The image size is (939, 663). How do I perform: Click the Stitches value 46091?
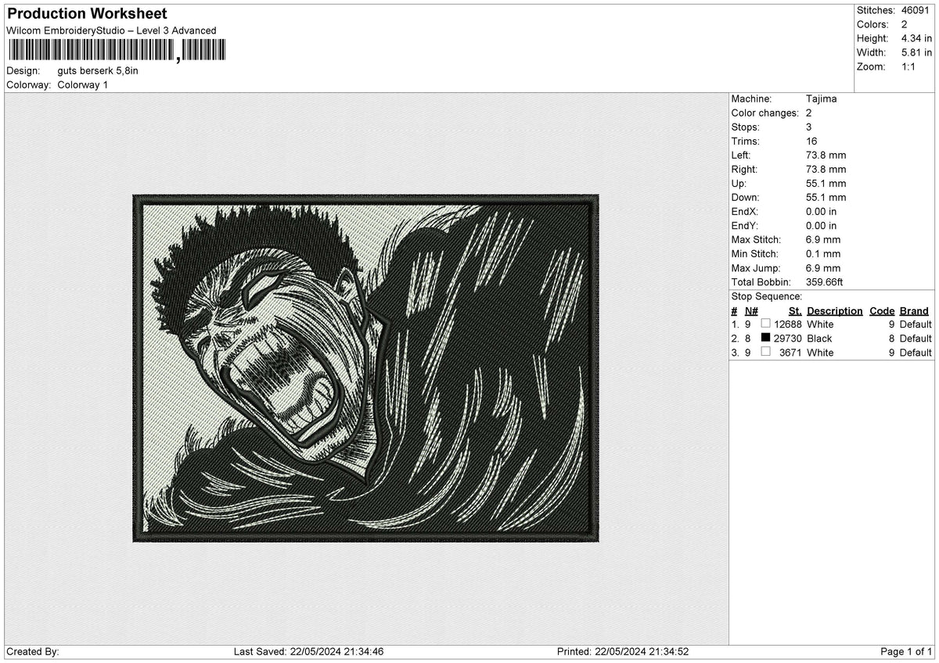[916, 10]
